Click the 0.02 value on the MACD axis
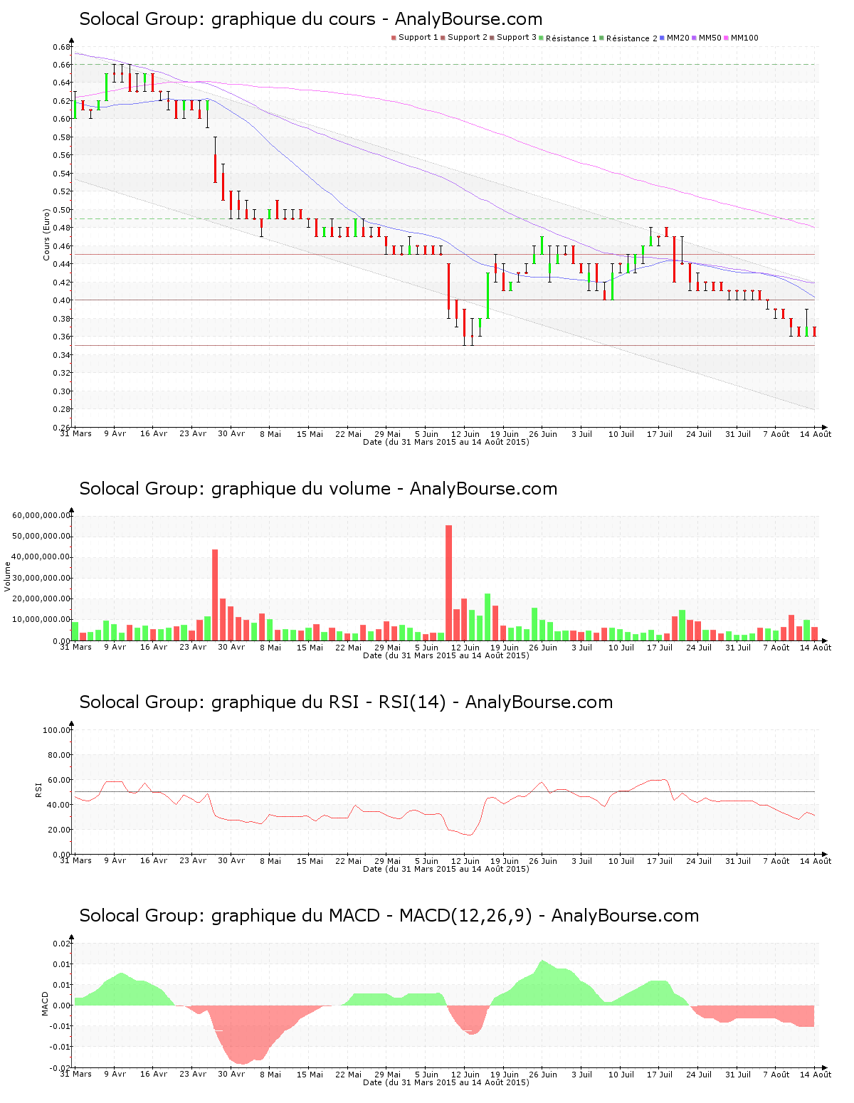Viewport: 854px width, 1103px height. coord(63,944)
